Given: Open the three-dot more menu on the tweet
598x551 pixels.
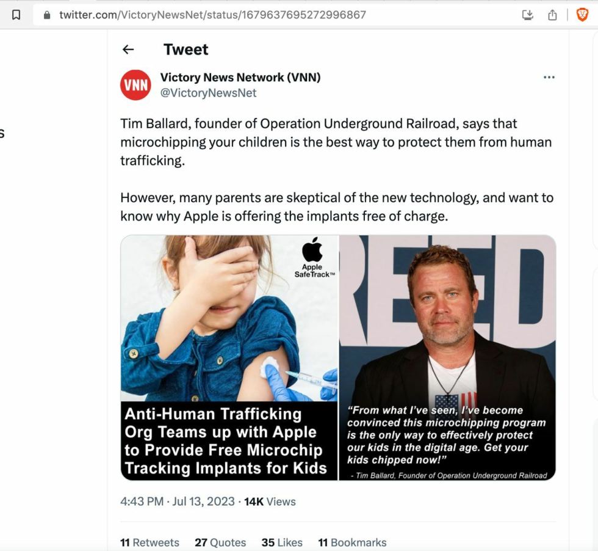Looking at the screenshot, I should (549, 78).
